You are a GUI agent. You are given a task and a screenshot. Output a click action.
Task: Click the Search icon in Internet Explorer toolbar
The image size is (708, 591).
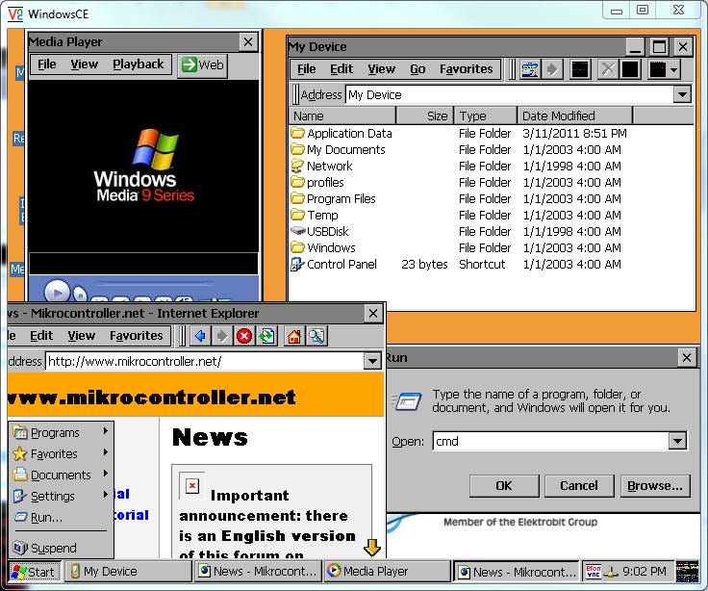316,336
